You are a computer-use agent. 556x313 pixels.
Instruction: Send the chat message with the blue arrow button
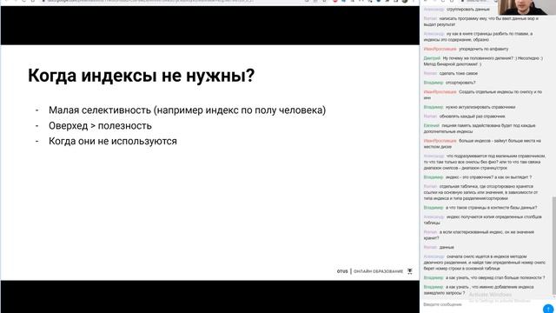click(548, 309)
